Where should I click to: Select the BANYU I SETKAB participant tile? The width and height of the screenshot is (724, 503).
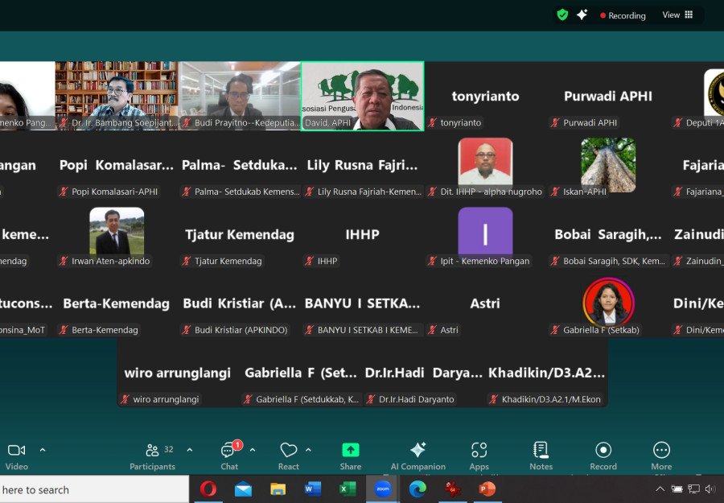click(363, 303)
